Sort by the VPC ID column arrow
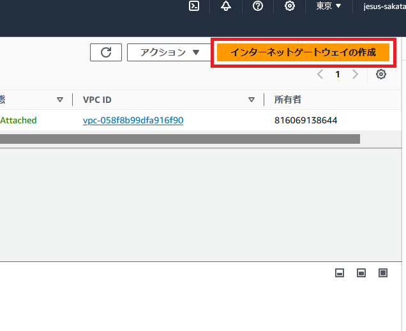406x331 pixels. [251, 100]
